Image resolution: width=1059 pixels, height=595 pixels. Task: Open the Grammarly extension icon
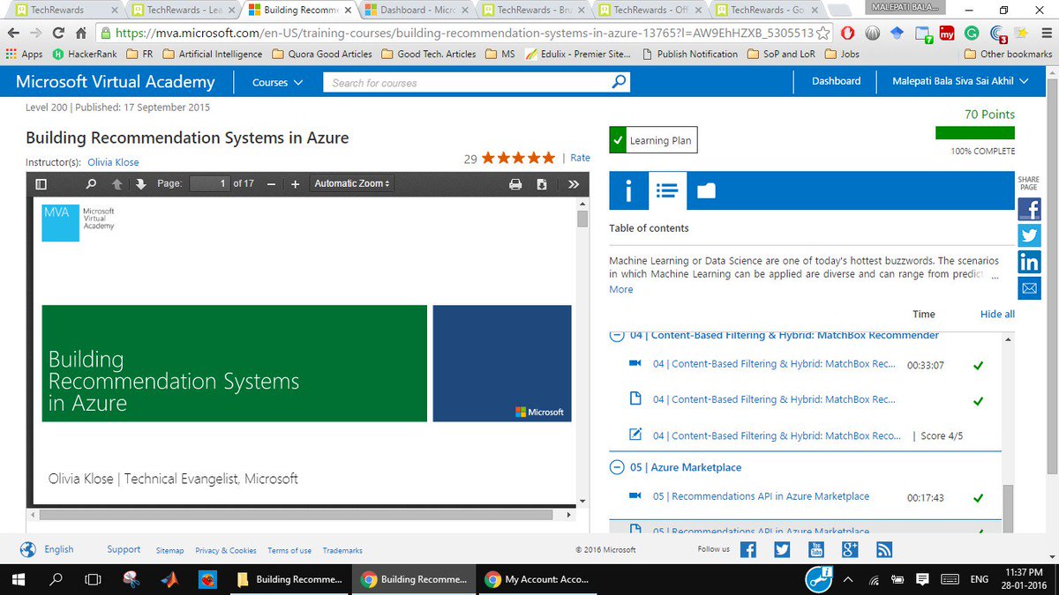(972, 33)
